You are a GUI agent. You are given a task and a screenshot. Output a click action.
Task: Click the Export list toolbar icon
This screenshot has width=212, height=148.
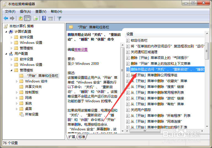36,18
